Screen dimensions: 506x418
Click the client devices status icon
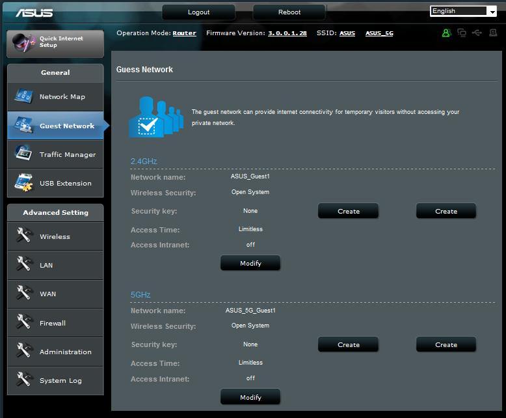(x=462, y=33)
